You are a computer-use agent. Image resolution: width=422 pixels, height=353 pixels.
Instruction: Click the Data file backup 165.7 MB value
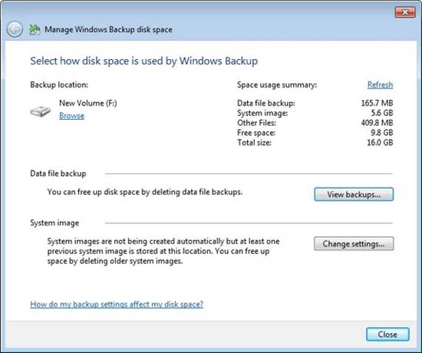point(377,103)
